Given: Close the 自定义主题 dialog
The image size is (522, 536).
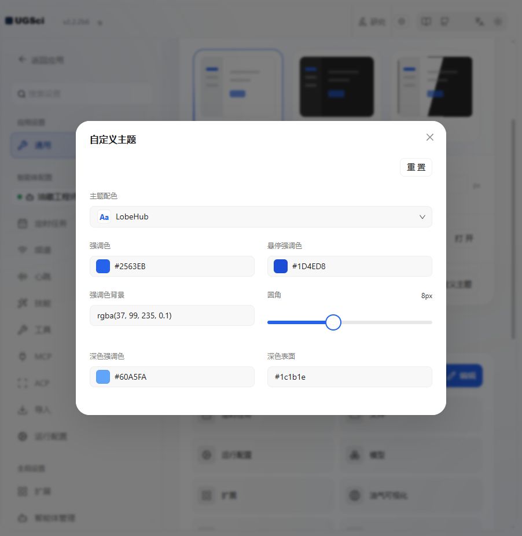Looking at the screenshot, I should coord(430,137).
